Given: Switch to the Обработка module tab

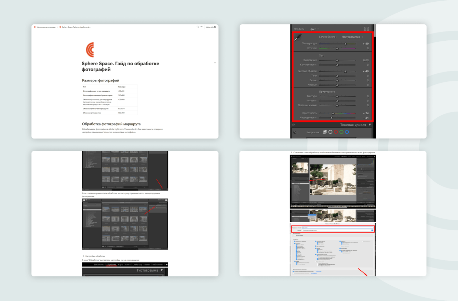Looking at the screenshot, I should point(111,264).
